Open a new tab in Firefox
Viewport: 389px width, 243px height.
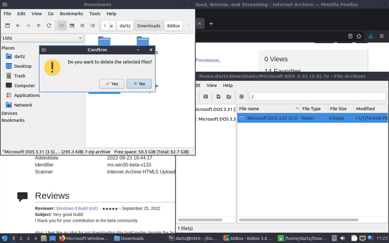pos(211,24)
